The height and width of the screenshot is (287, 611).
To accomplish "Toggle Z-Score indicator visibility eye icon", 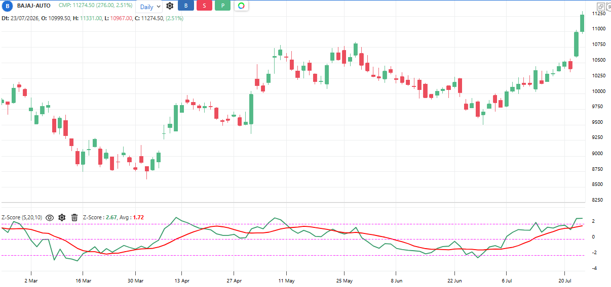I will pyautogui.click(x=50, y=218).
